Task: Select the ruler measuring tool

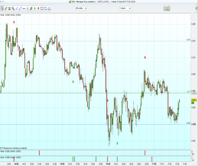Action: pyautogui.click(x=6, y=8)
